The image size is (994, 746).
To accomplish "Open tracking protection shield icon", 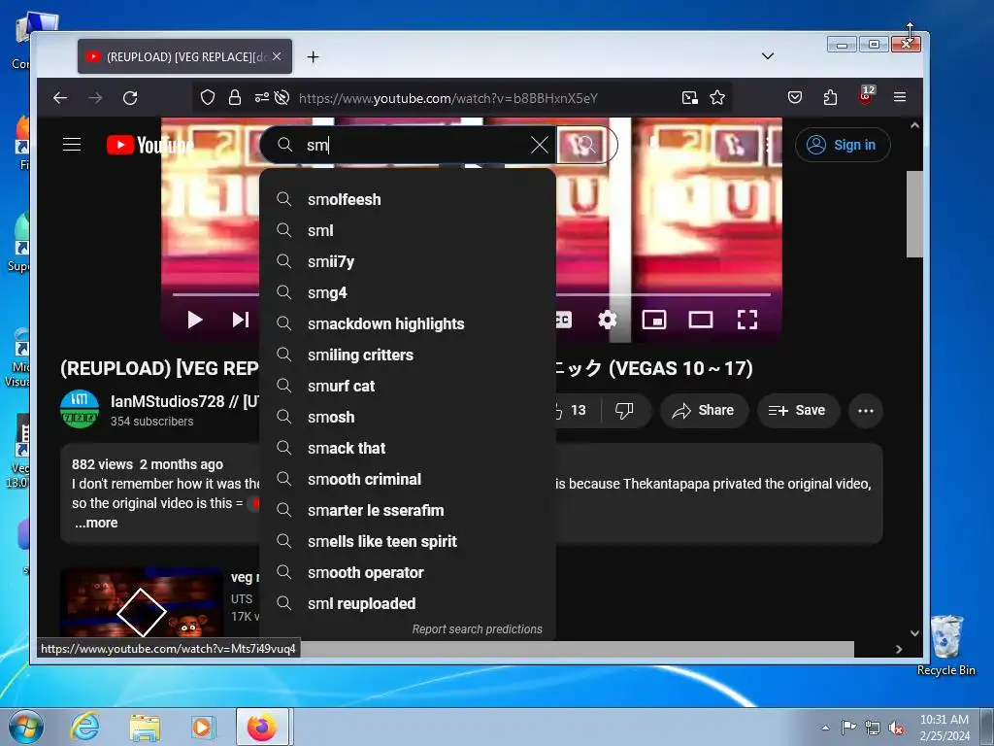I will tap(208, 98).
